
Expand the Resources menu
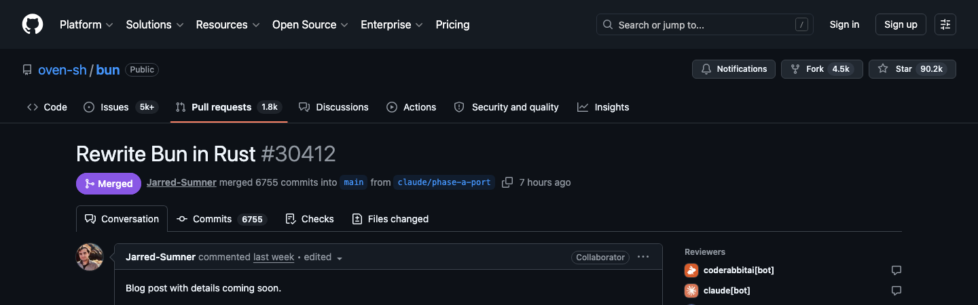click(x=228, y=24)
